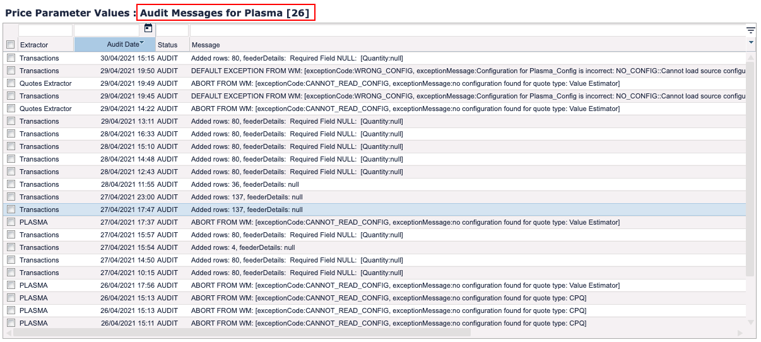Click ABORT message ending CPQ on 26/04/2021 15:11 row

pyautogui.click(x=389, y=323)
